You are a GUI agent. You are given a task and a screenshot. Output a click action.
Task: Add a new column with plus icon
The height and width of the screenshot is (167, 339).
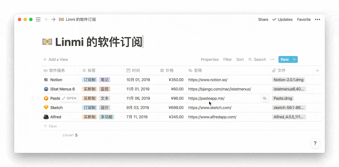click(x=317, y=70)
